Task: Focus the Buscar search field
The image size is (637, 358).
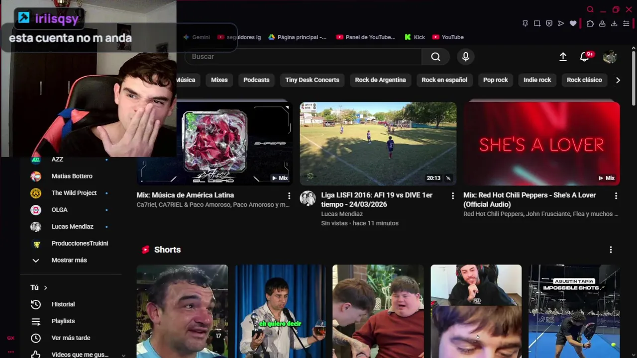Action: 303,57
